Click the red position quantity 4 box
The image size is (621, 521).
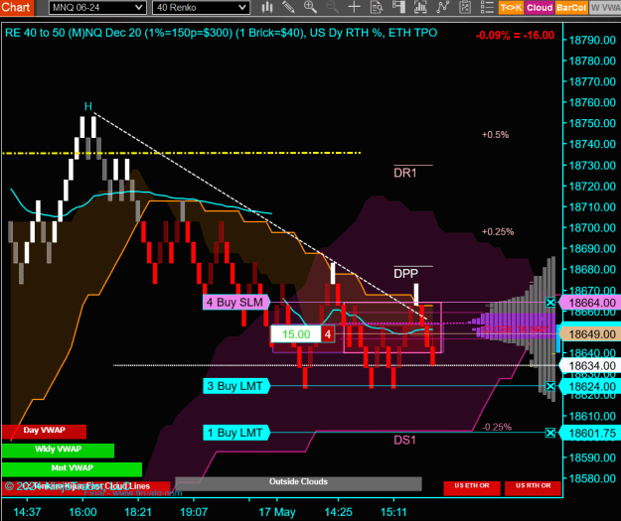[x=328, y=334]
